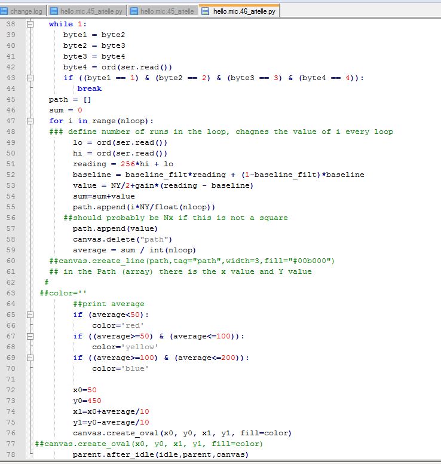Screen dimensions: 441x464
Task: Collapse the 'if (average<50)' fold on line 65
Action: 30,315
